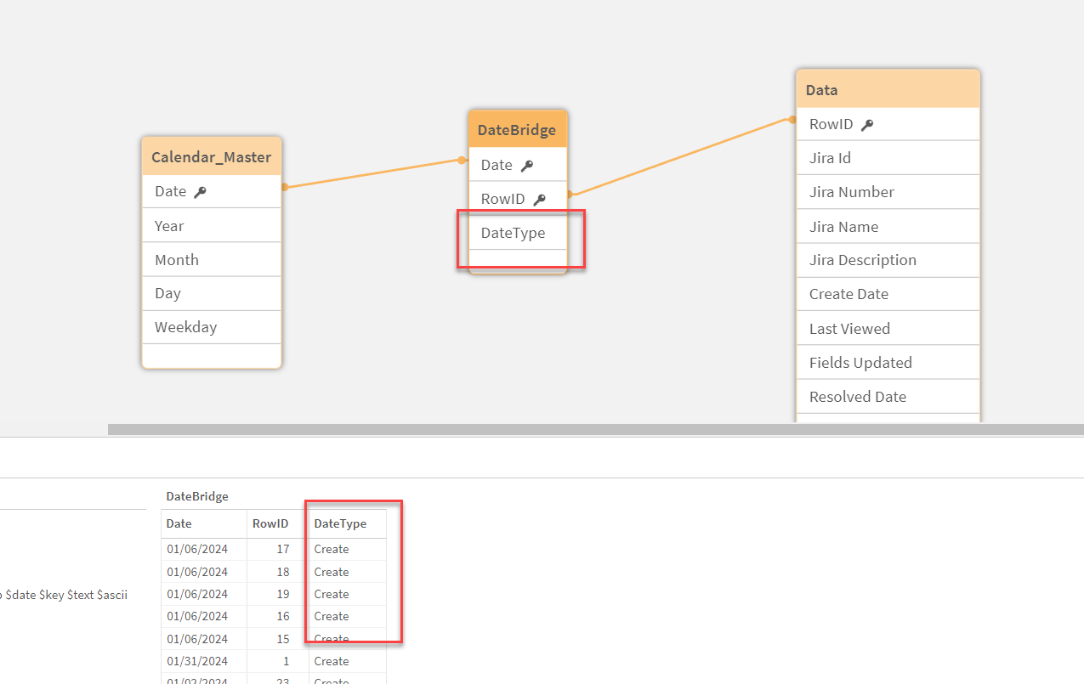Select the Jira Id field
Image resolution: width=1084 pixels, height=684 pixels.
coord(888,158)
